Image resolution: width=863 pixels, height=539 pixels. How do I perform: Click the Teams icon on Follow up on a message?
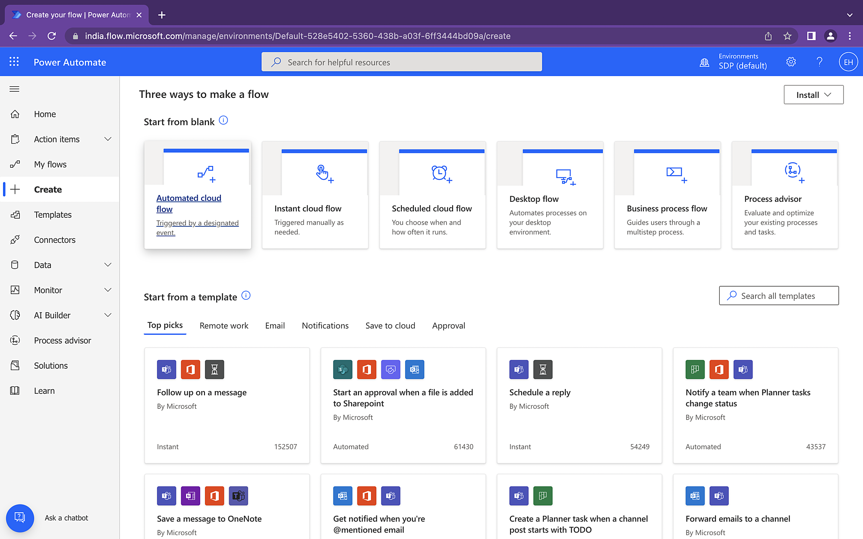(167, 370)
